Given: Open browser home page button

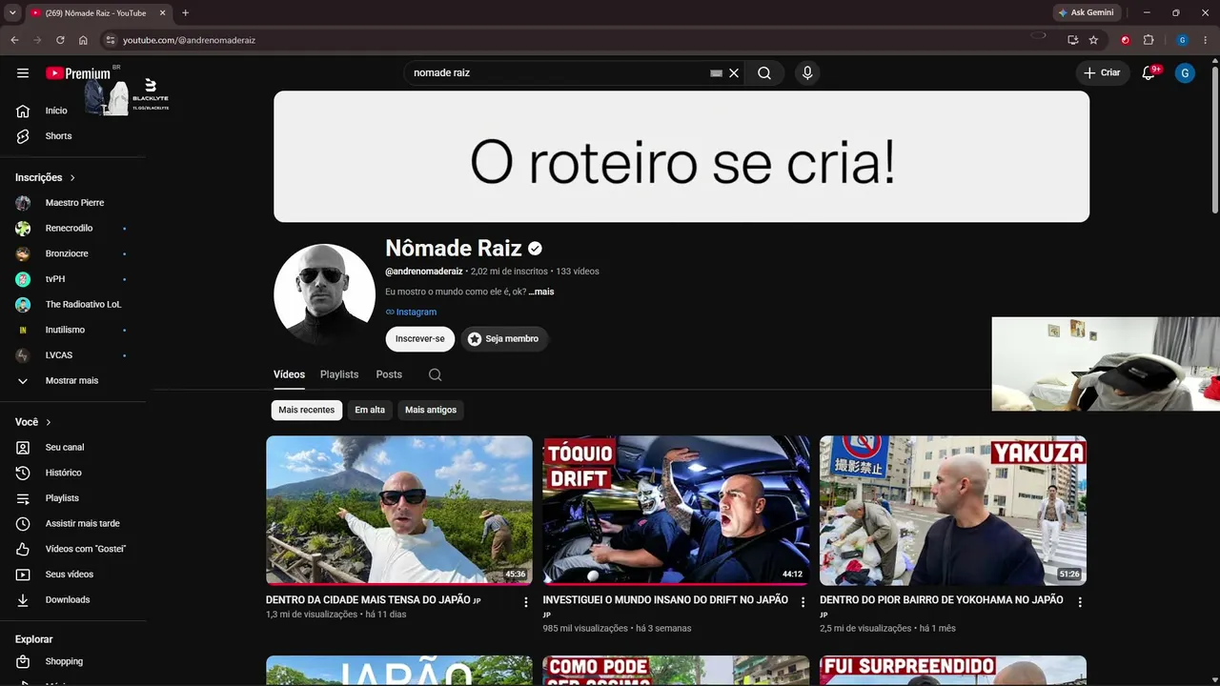Looking at the screenshot, I should pyautogui.click(x=83, y=40).
